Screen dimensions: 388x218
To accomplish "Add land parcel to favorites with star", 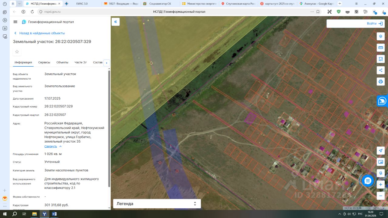I will (17, 52).
